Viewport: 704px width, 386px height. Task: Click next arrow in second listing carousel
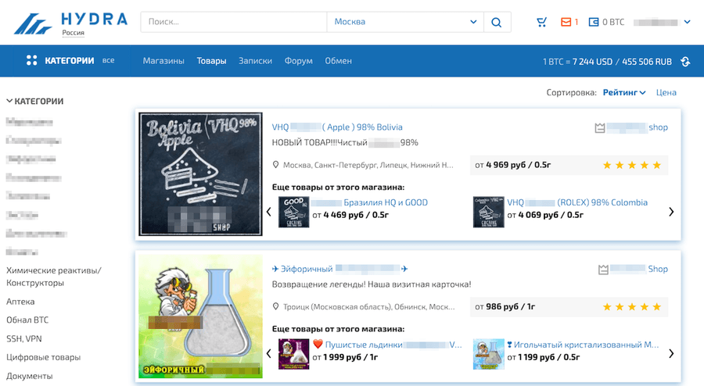671,354
